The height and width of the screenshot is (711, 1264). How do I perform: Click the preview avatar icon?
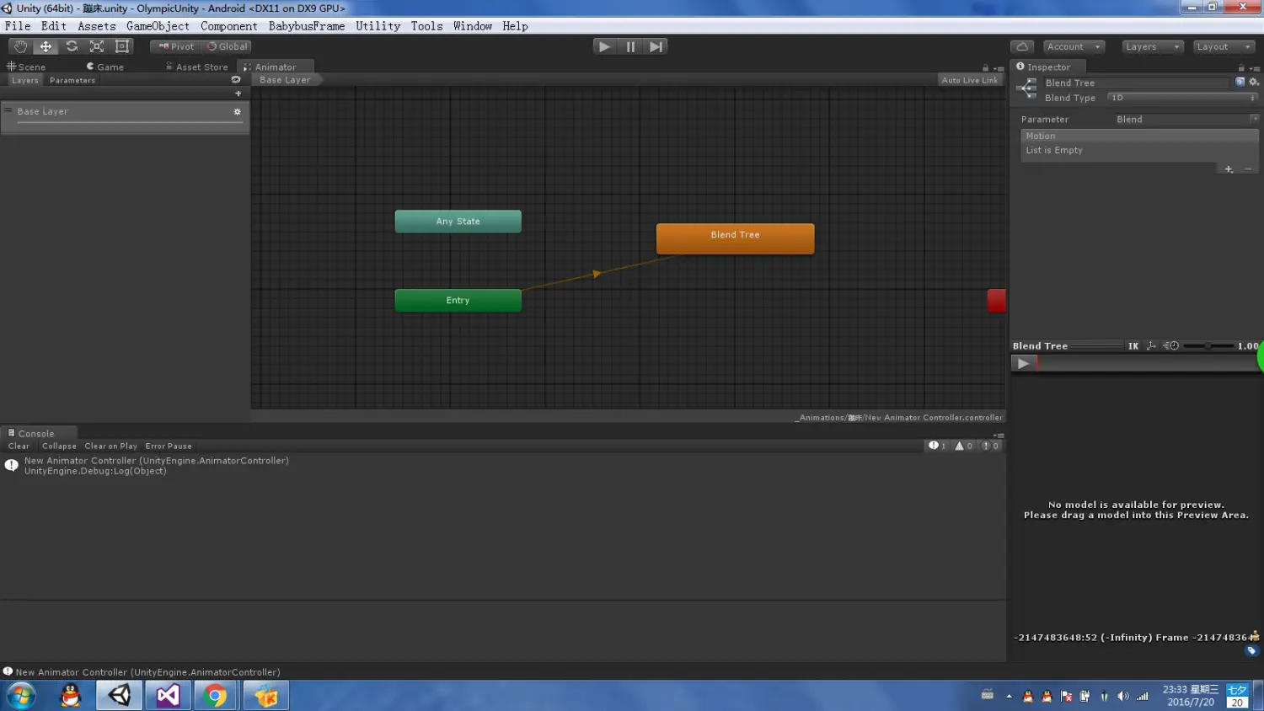coord(1254,637)
